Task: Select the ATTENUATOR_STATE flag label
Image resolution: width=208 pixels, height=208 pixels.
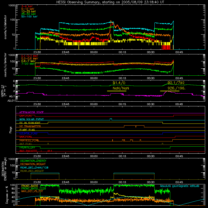Action: (31, 112)
